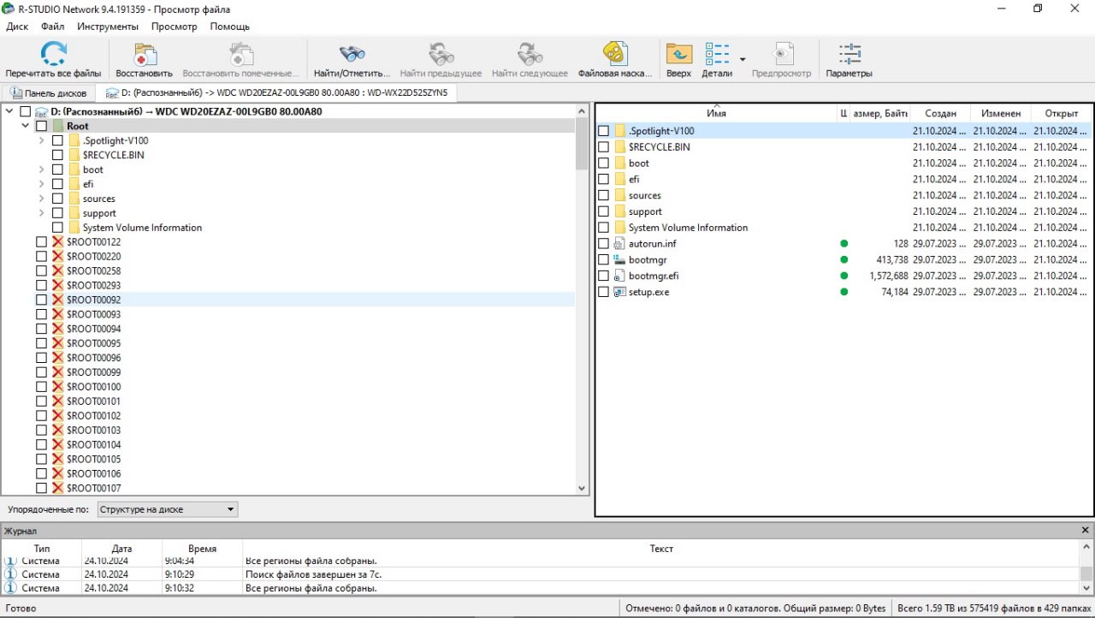The width and height of the screenshot is (1095, 618).
Task: Sort files by Создан column header
Action: click(940, 114)
